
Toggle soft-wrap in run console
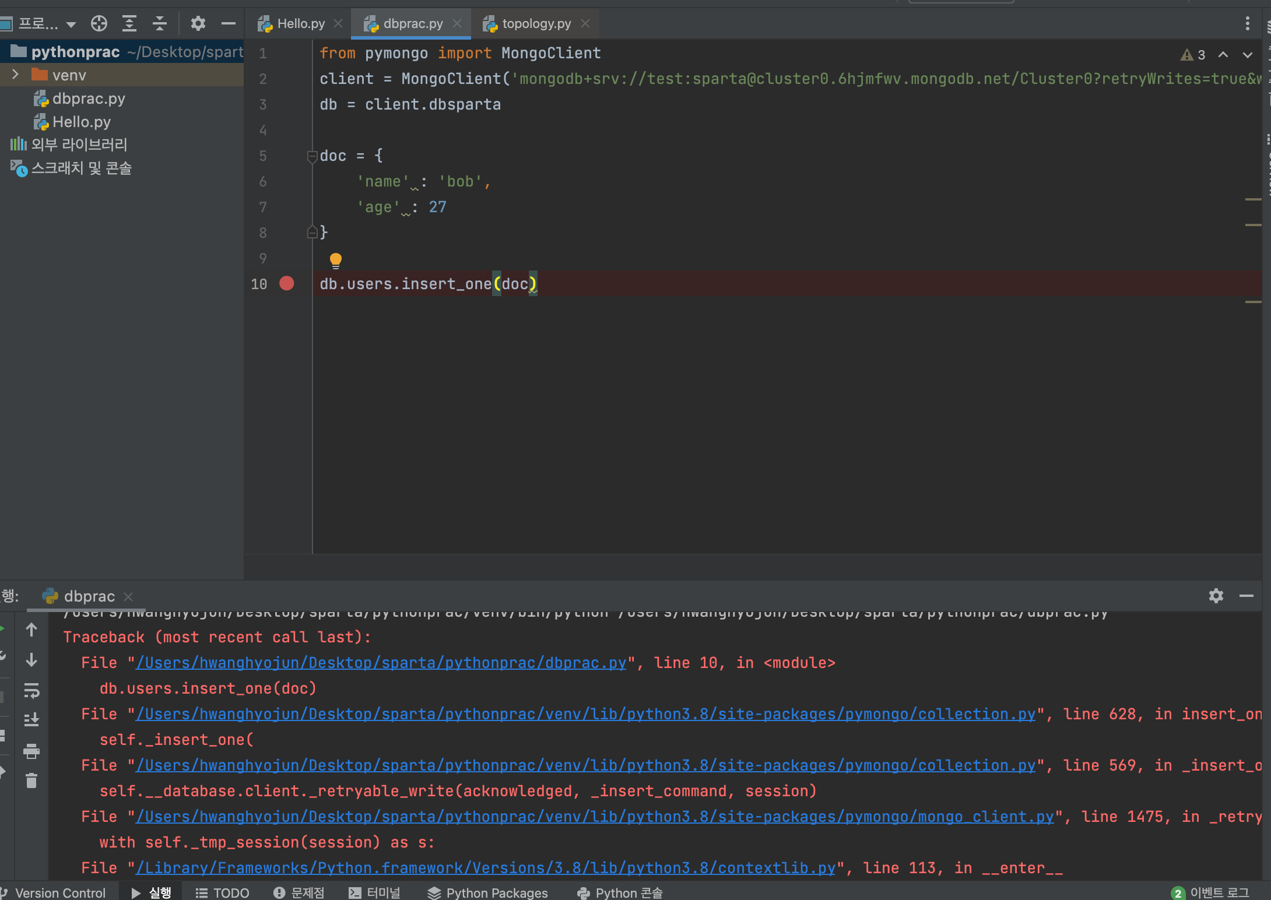[31, 690]
